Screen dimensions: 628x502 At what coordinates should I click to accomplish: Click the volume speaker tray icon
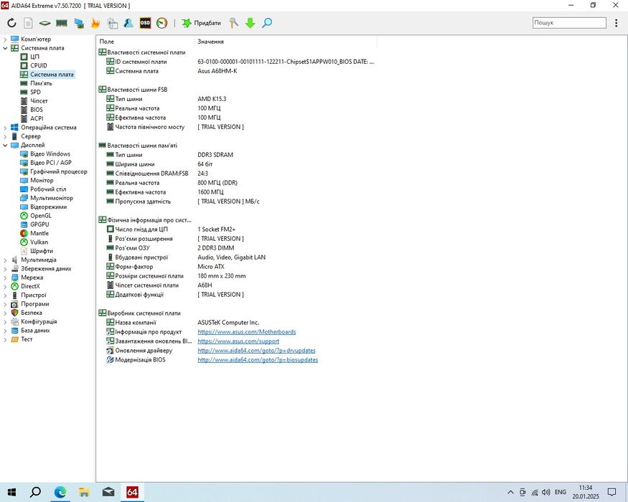pos(545,492)
